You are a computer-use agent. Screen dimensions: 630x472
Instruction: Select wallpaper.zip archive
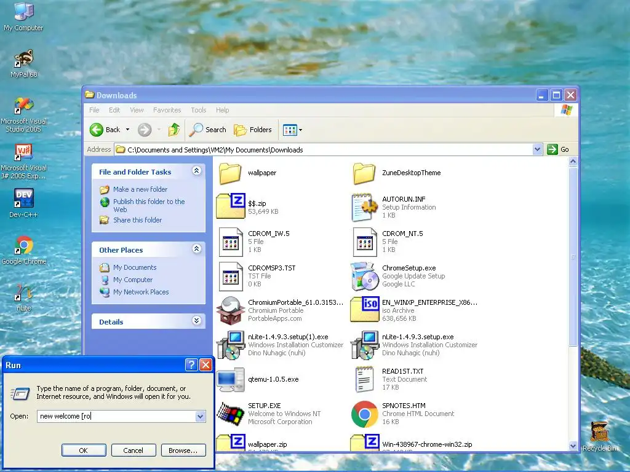pos(252,443)
